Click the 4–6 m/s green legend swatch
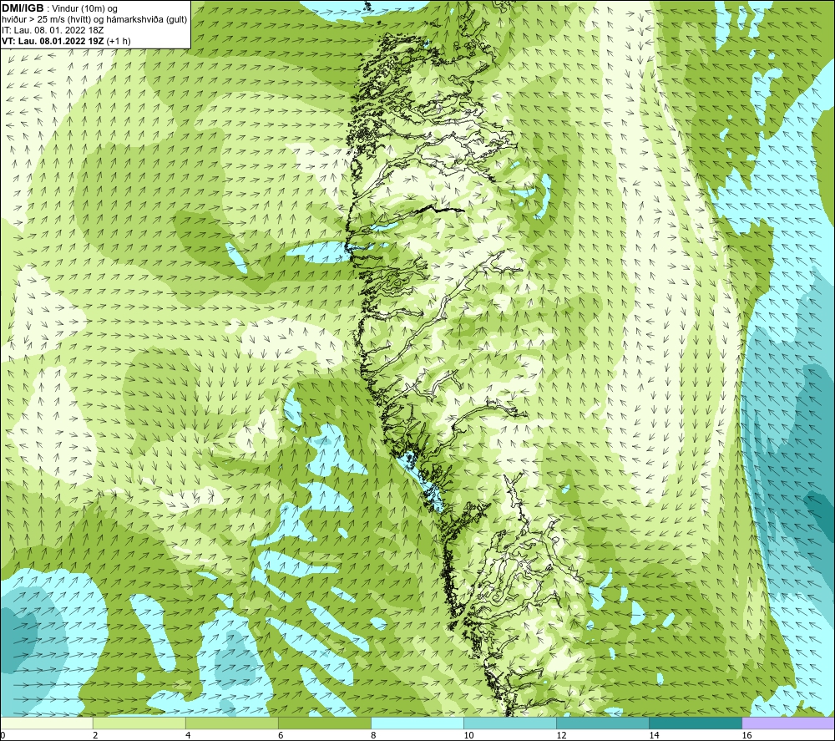The height and width of the screenshot is (741, 835). (231, 723)
